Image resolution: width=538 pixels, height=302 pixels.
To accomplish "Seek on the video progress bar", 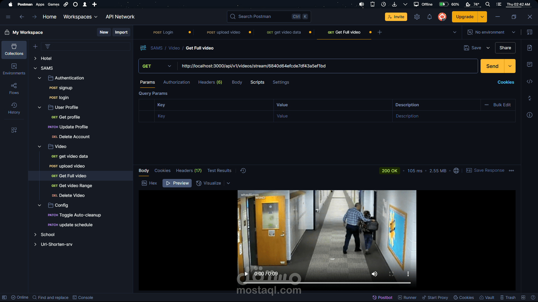I will coord(327,283).
